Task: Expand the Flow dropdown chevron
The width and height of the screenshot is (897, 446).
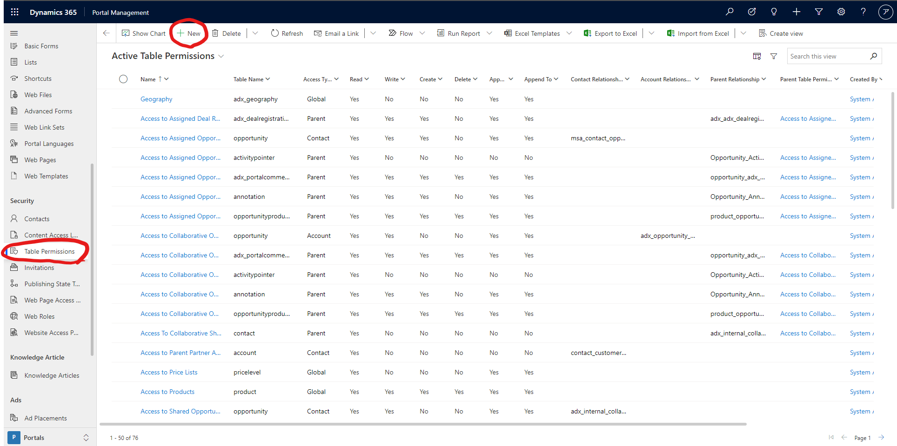Action: click(x=422, y=33)
